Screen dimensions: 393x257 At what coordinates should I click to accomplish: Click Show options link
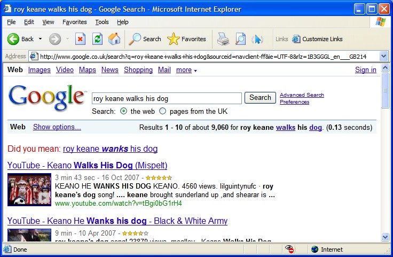[x=57, y=127]
